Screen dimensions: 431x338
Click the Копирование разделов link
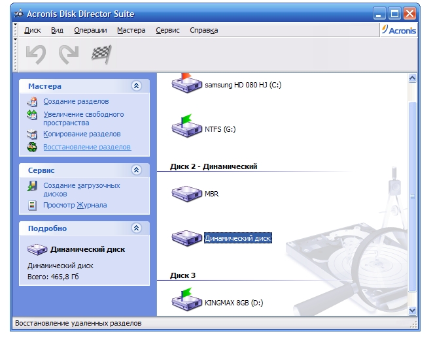82,134
